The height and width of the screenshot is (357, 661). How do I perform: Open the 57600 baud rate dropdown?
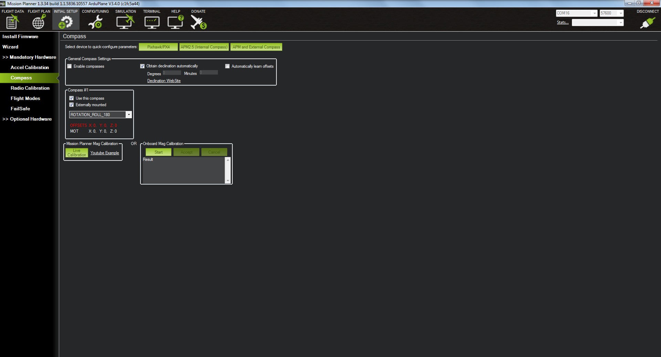(620, 13)
